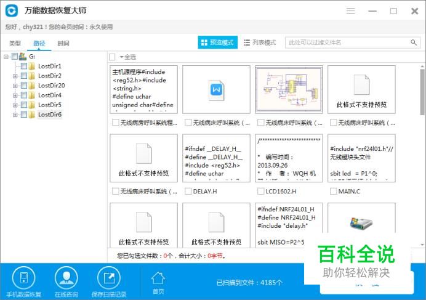Expand the LostDir6 tree node
The image size is (426, 300).
(x=15, y=115)
